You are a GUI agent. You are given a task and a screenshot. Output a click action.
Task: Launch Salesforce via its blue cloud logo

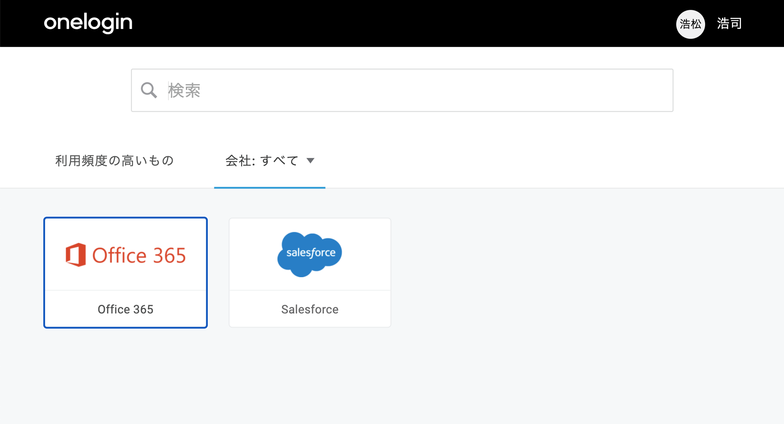click(x=310, y=254)
